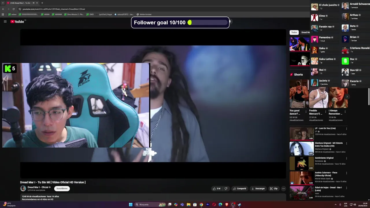
Task: Focus the YouTube URL address bar
Action: (x=162, y=9)
